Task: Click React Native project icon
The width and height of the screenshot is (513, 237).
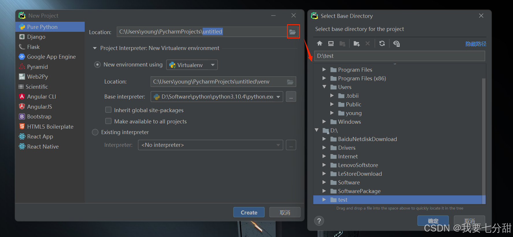Action: point(22,147)
